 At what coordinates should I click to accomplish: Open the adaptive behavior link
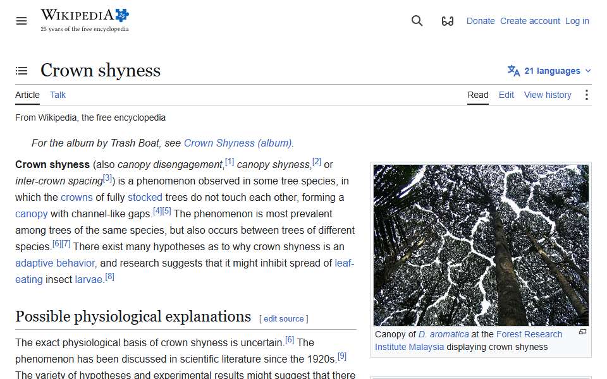click(55, 263)
